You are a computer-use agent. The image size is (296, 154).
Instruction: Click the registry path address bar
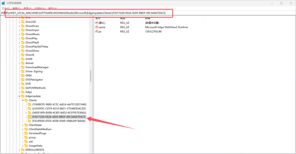(x=148, y=13)
